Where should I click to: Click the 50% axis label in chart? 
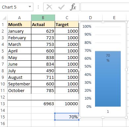pos(88,66)
